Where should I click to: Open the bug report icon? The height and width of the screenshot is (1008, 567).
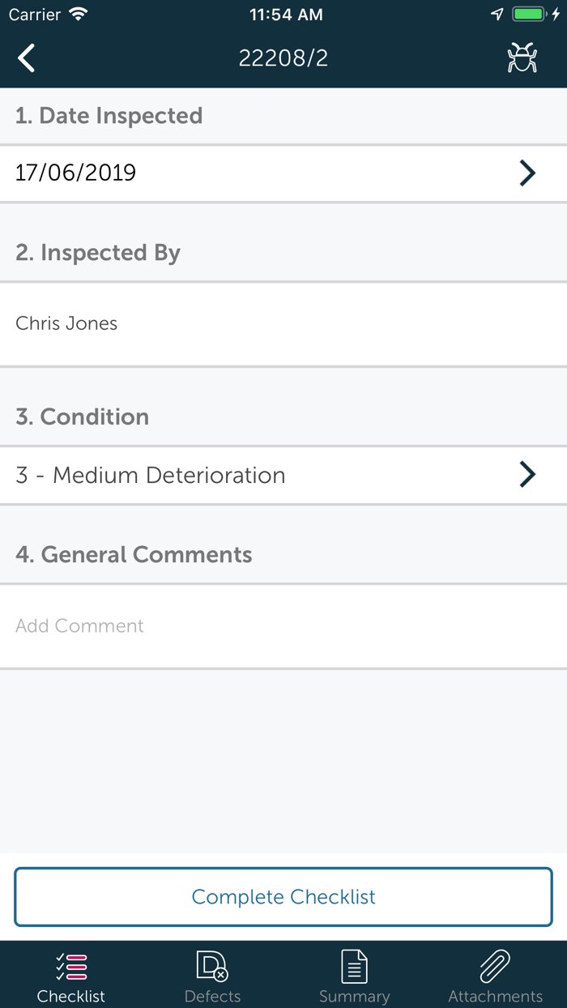pyautogui.click(x=522, y=58)
